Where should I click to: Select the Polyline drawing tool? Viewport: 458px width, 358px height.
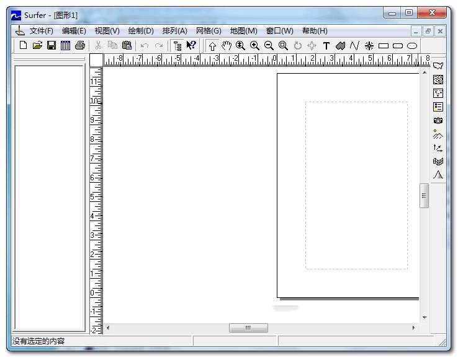pos(354,45)
